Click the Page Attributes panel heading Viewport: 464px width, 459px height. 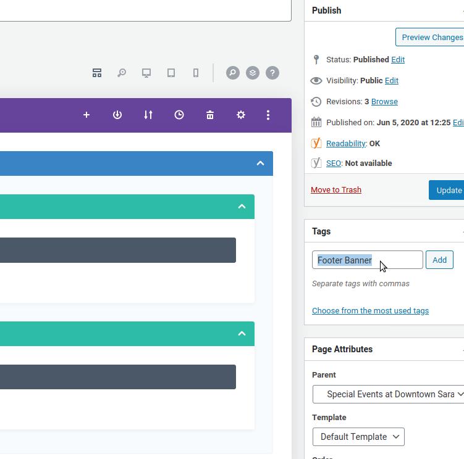tap(342, 349)
